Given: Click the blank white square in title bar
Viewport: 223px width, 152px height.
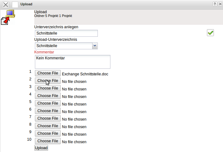Looking at the screenshot, I should [x=15, y=4].
